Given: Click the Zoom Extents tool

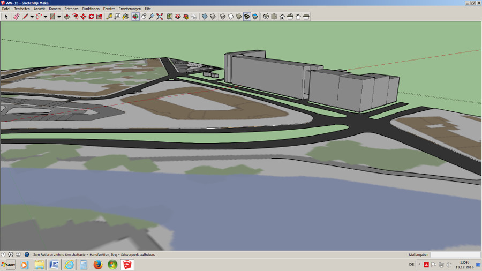Looking at the screenshot, I should 160,17.
